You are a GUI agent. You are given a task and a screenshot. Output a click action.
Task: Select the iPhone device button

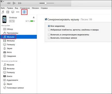pyautogui.click(x=24, y=12)
